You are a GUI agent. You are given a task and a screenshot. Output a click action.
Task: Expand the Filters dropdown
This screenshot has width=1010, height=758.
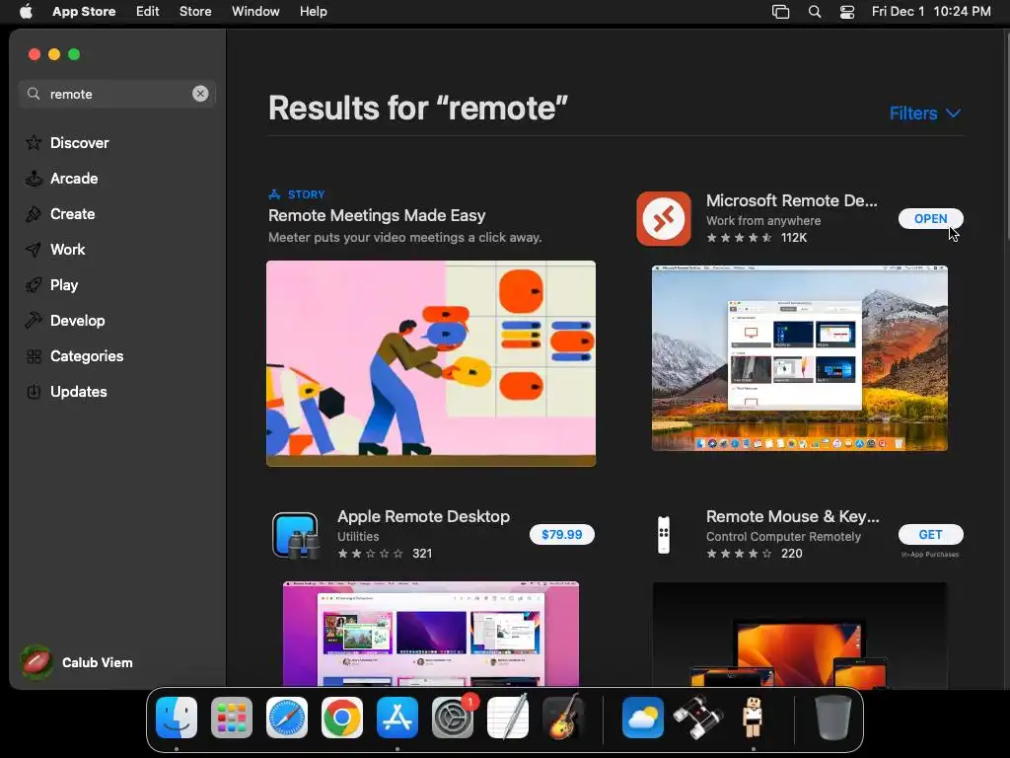[x=925, y=114]
